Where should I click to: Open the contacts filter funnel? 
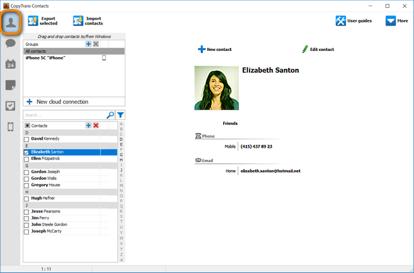coord(120,115)
